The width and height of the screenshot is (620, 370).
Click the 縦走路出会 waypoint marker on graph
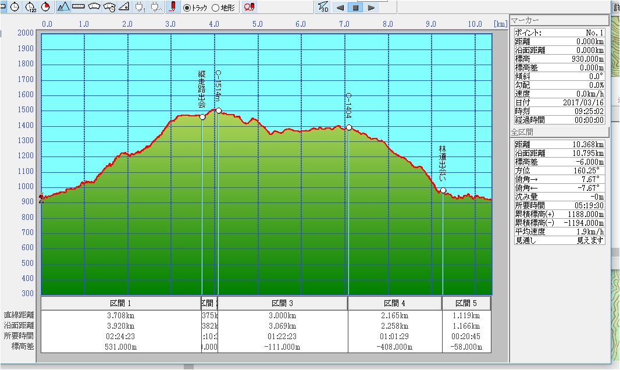[x=202, y=117]
